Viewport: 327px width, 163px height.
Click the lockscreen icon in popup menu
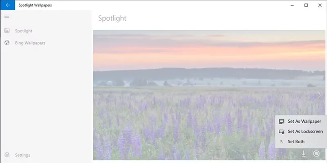(x=282, y=132)
